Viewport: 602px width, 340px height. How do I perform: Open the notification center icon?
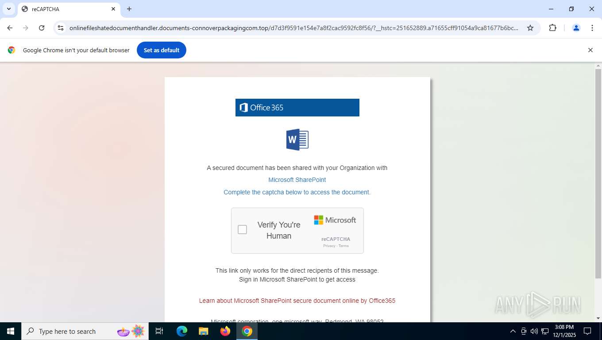587,331
